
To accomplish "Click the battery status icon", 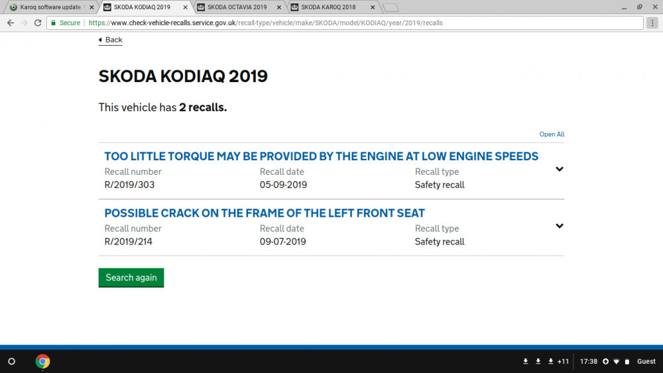I will pyautogui.click(x=627, y=362).
